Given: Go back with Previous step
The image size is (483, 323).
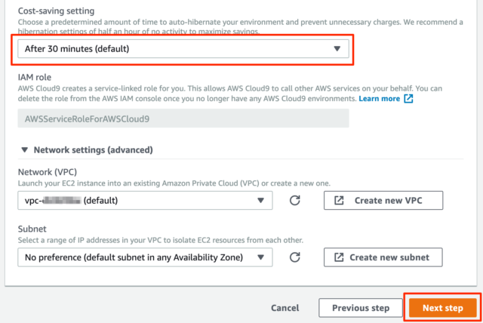Looking at the screenshot, I should point(361,308).
